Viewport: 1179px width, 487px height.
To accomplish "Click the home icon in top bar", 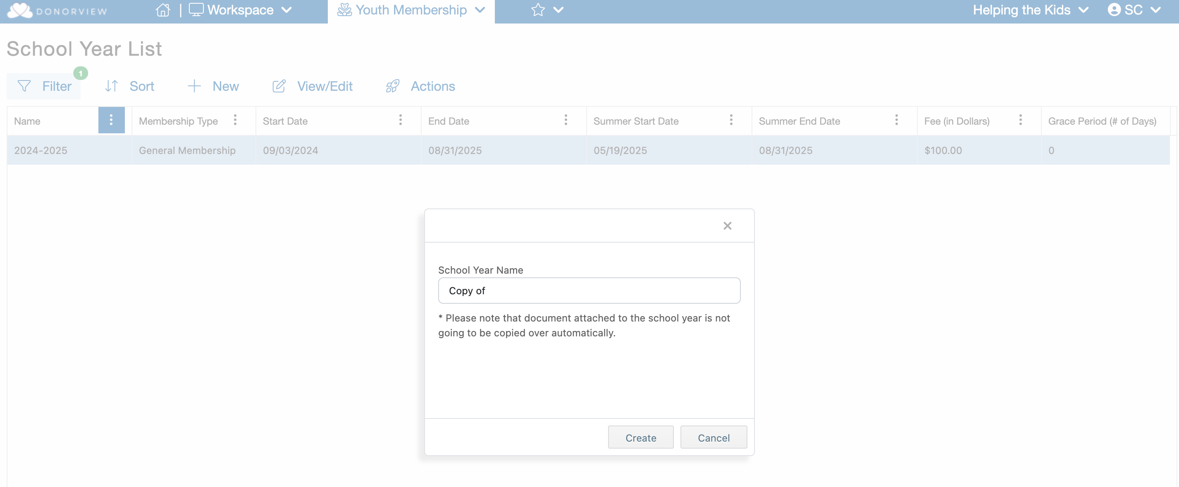I will pos(162,10).
